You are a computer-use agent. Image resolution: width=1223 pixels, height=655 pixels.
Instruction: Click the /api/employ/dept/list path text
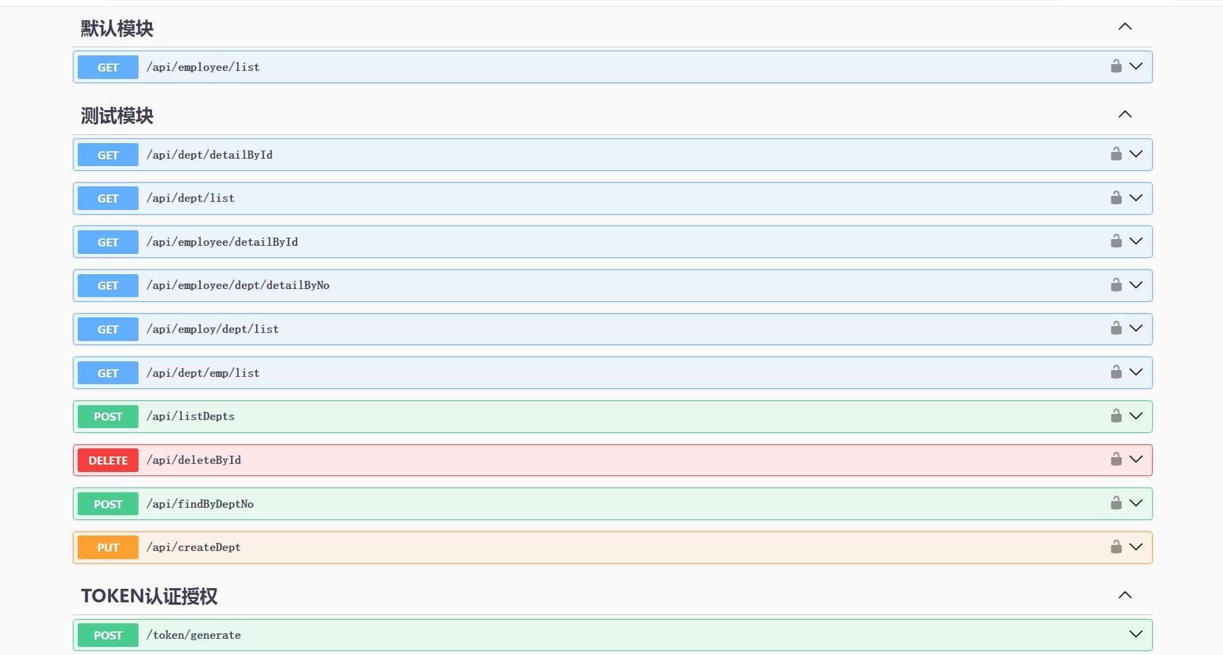click(213, 329)
